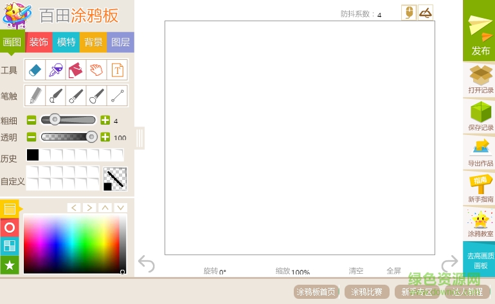The width and height of the screenshot is (495, 304).
Task: Clear the canvas with 清空
Action: pyautogui.click(x=356, y=271)
